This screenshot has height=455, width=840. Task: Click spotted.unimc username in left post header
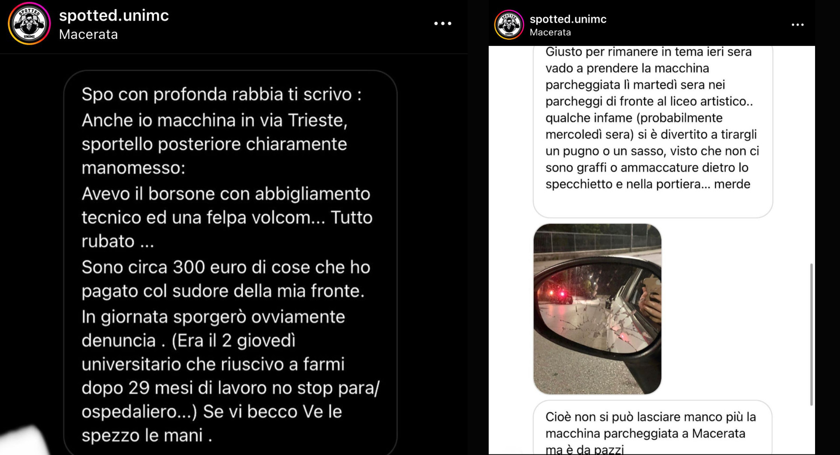pyautogui.click(x=114, y=15)
